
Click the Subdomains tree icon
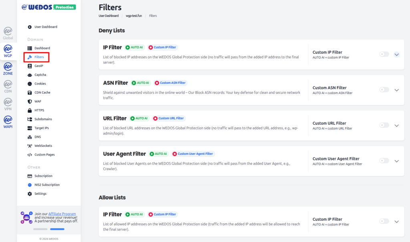(30, 119)
